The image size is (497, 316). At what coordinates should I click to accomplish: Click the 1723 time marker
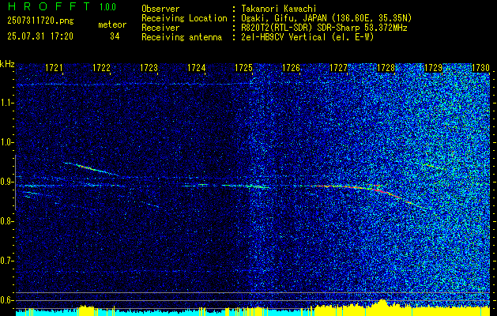coord(149,68)
